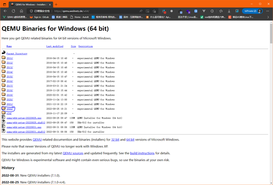Viewport: 273px width, 185px height.
Task: Open the Sign in · GitLab bookmark
Action: click(x=39, y=17)
